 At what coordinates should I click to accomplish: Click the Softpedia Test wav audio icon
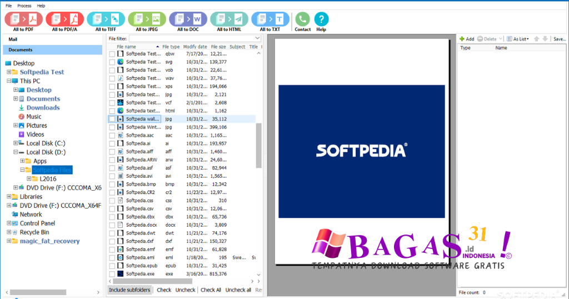click(x=120, y=78)
